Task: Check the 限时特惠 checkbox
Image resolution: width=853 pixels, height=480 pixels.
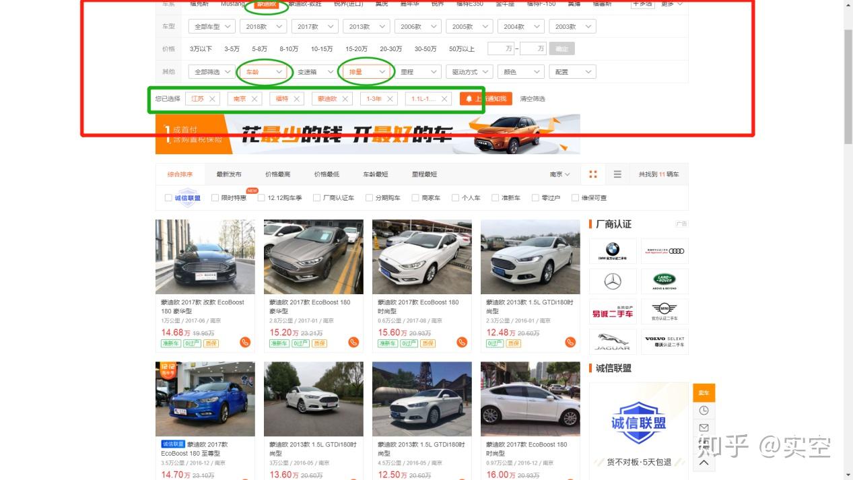Action: tap(215, 198)
